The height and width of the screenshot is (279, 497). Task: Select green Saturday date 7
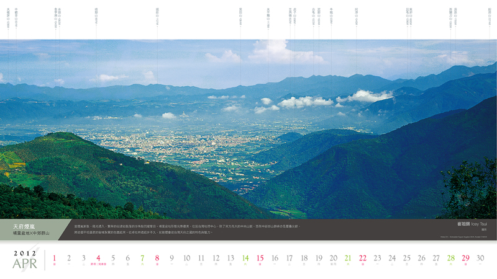click(x=142, y=258)
